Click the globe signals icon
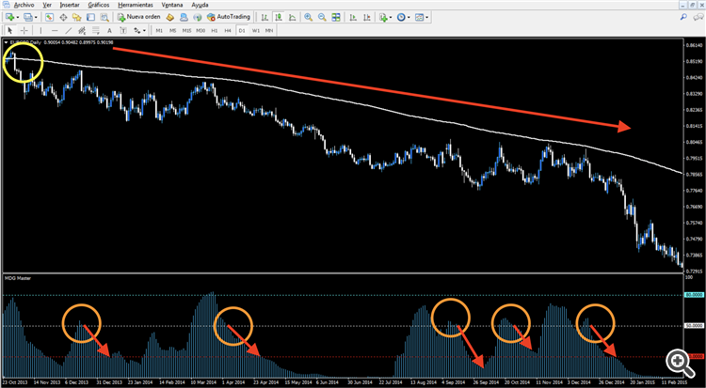 pos(198,17)
